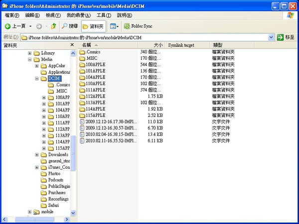Click the Up one level folder icon
Image resolution: width=299 pixels, height=224 pixels.
pos(53,26)
